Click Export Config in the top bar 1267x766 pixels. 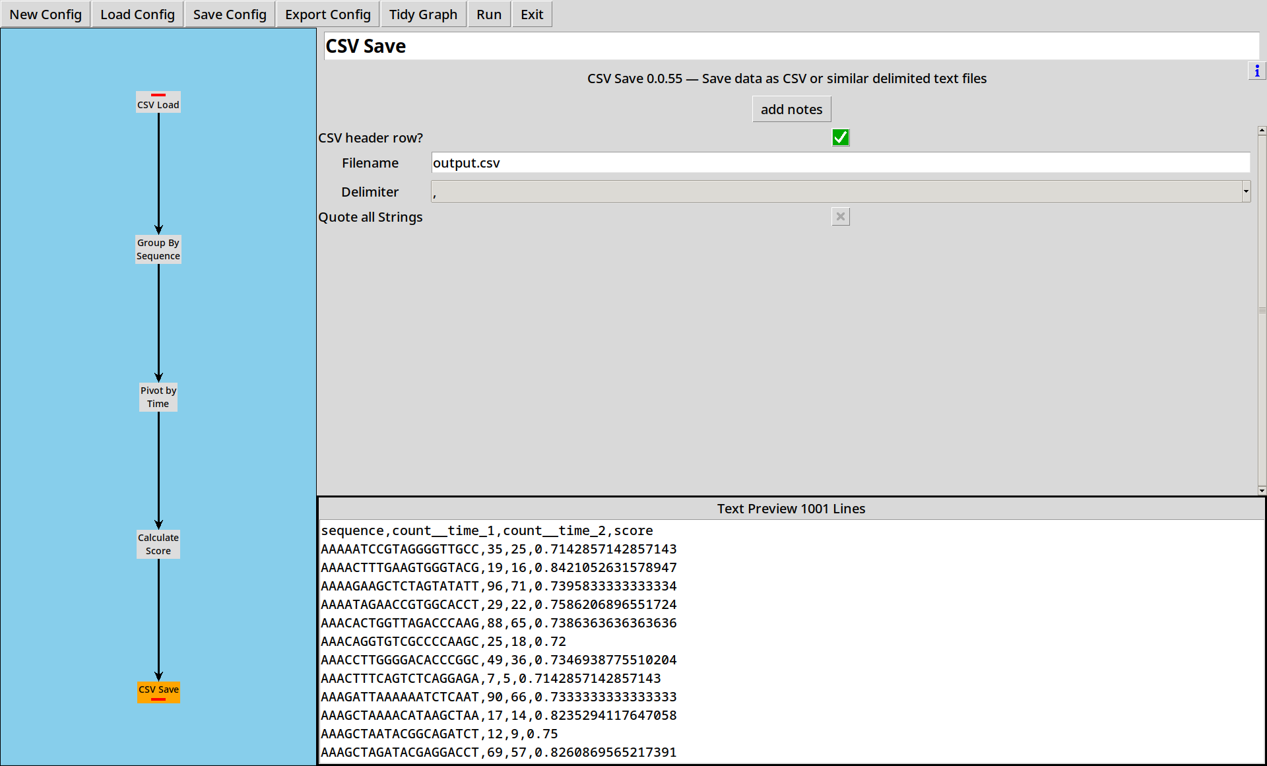pyautogui.click(x=328, y=15)
